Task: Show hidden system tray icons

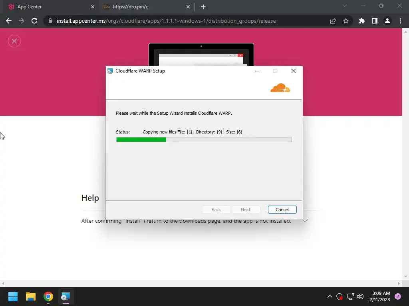Action: (x=330, y=296)
